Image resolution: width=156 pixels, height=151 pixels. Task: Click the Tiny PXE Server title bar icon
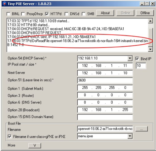click(4, 4)
